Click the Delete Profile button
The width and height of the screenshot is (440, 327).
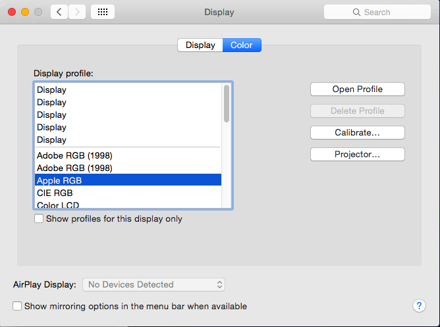click(358, 111)
